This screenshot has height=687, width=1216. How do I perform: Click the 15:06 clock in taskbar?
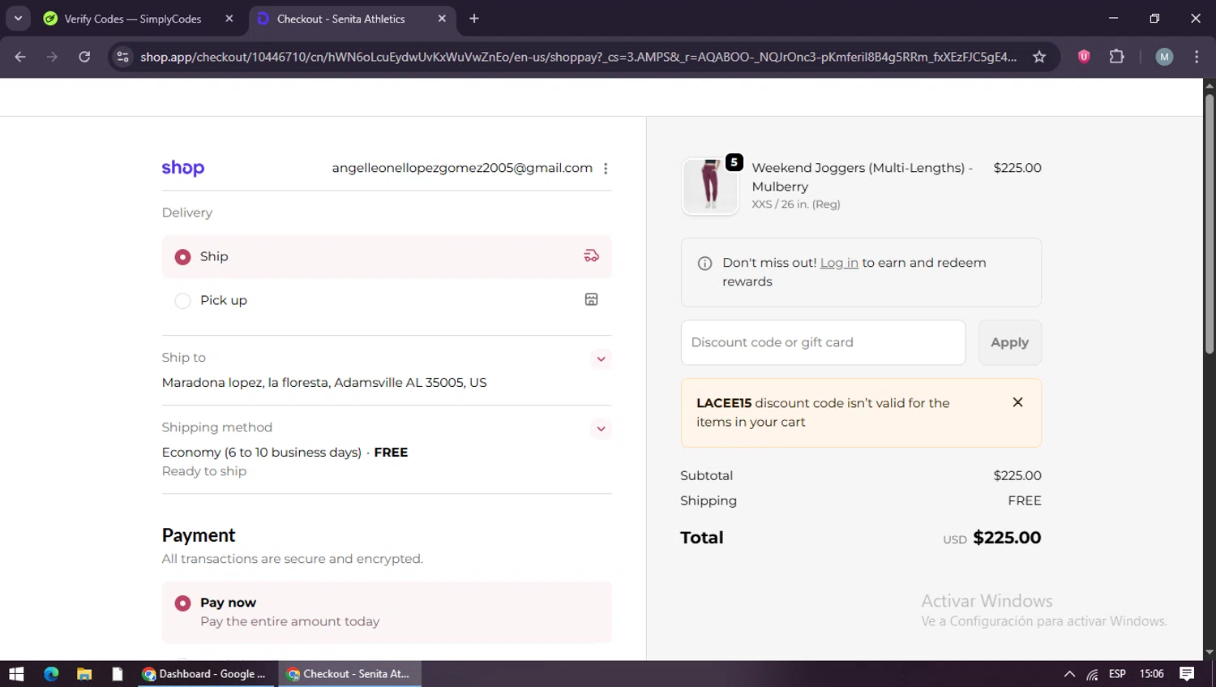pos(1151,674)
